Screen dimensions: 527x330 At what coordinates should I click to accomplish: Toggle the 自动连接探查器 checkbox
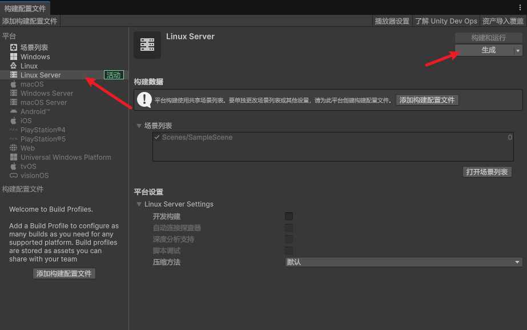click(289, 227)
